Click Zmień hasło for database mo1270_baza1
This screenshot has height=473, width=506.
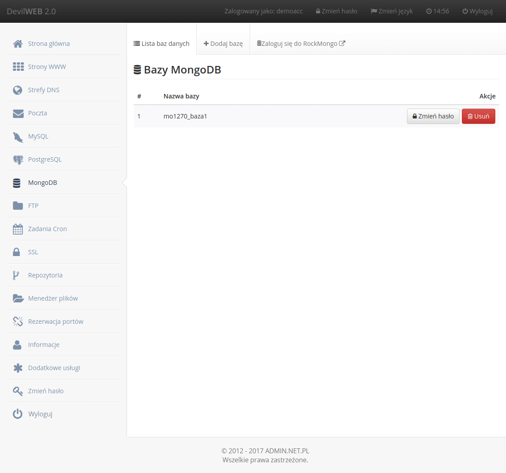(x=433, y=116)
